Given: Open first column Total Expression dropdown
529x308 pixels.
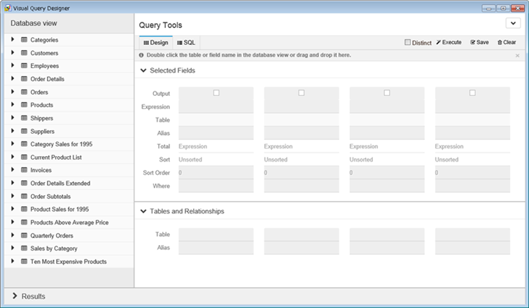Looking at the screenshot, I should (x=216, y=146).
